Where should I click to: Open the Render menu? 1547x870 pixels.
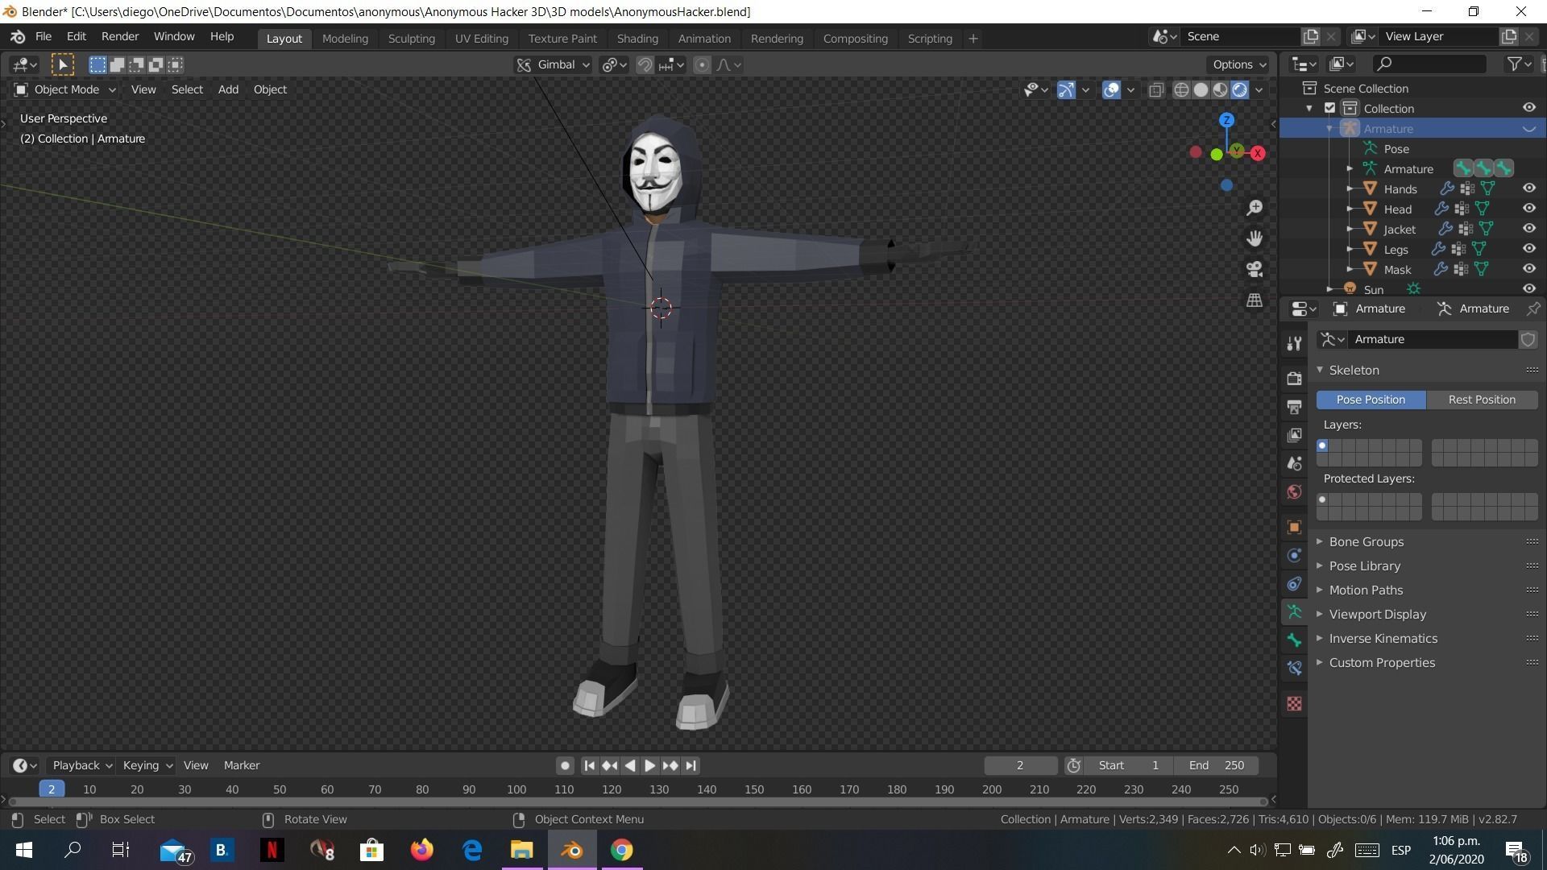click(120, 36)
